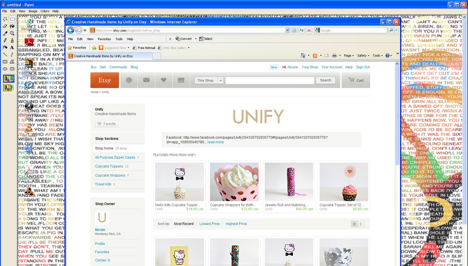The width and height of the screenshot is (468, 266).
Task: Open the Page dropdown menu
Action: tap(349, 55)
